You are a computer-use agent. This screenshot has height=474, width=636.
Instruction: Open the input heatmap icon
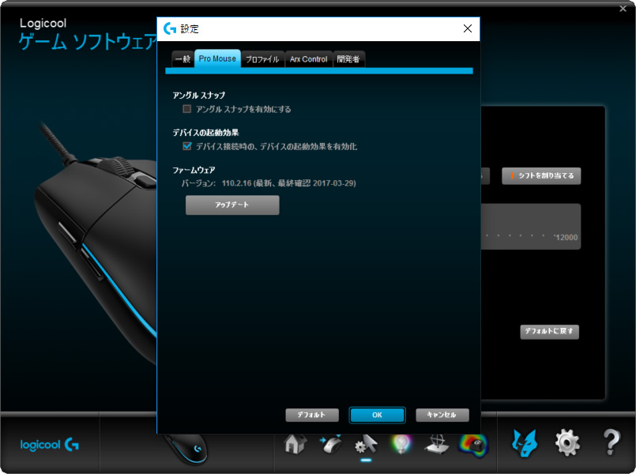(474, 444)
